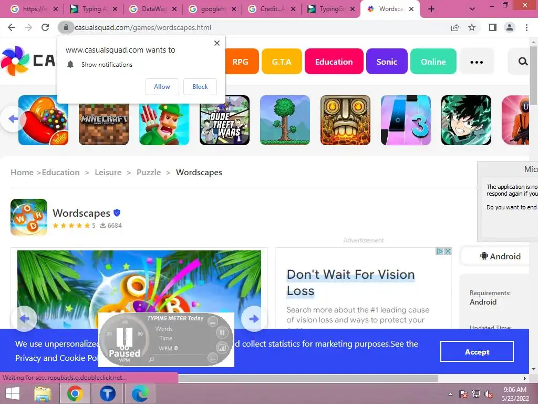Switch to the googleh tab

point(212,9)
